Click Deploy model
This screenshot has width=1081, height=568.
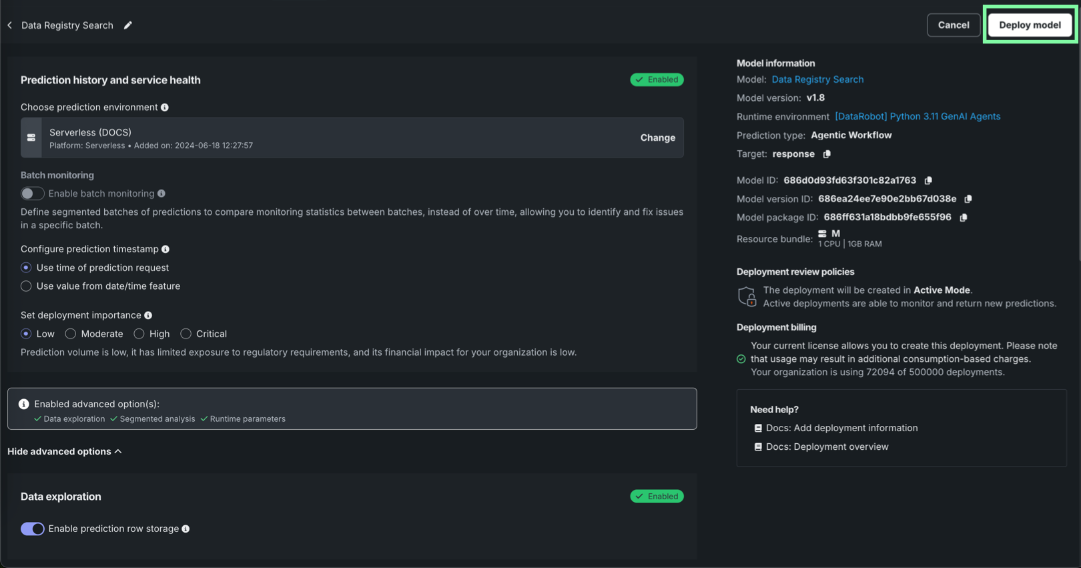1030,25
